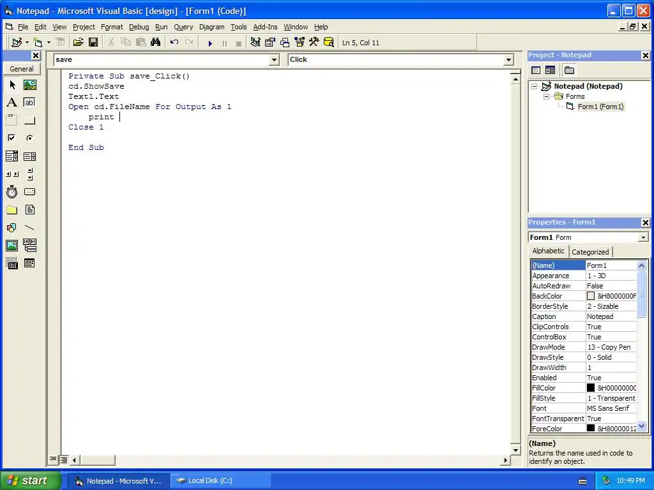The image size is (654, 490).
Task: Click the Form Layout Window icon
Action: pyautogui.click(x=285, y=42)
